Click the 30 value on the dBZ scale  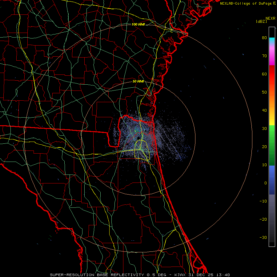tap(264, 129)
